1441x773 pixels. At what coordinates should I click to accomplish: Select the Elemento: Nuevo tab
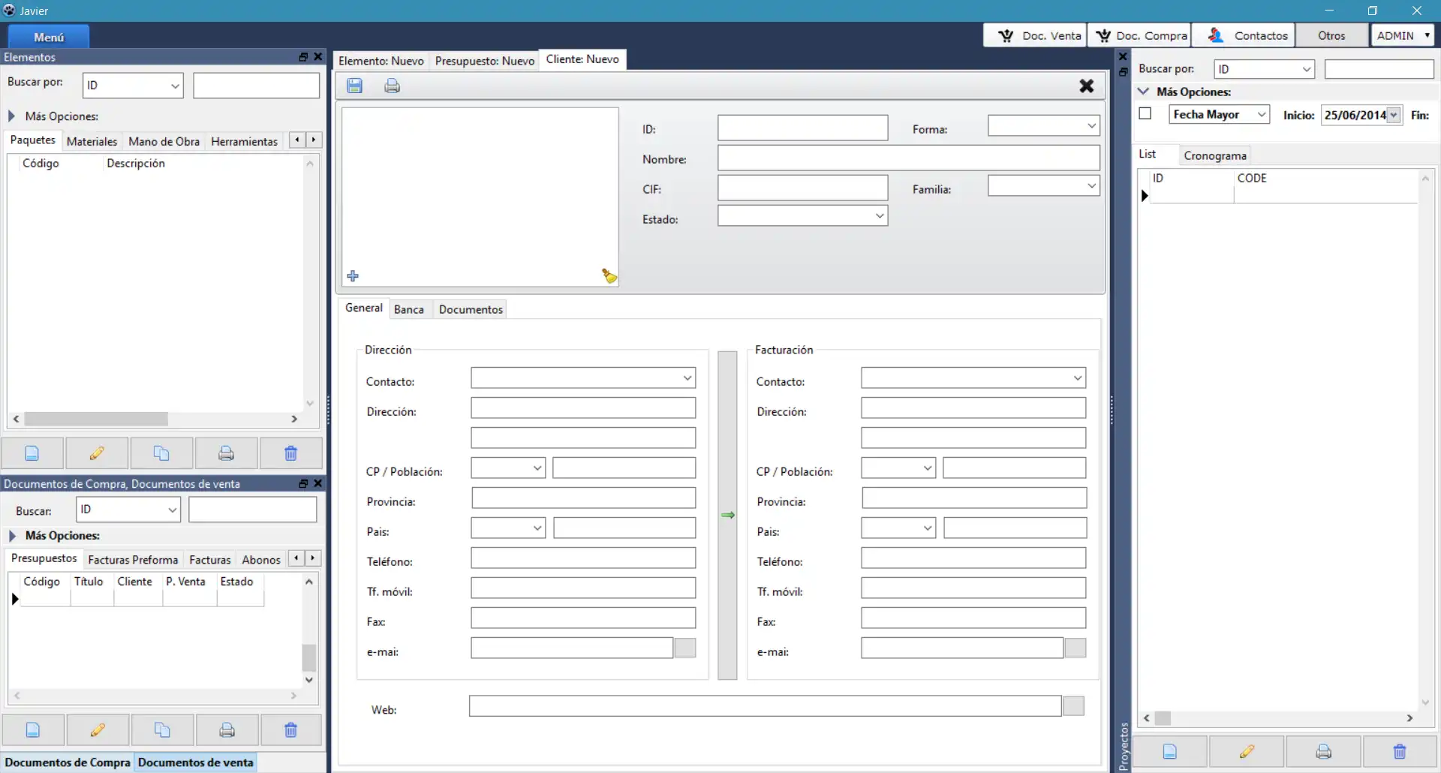click(381, 61)
